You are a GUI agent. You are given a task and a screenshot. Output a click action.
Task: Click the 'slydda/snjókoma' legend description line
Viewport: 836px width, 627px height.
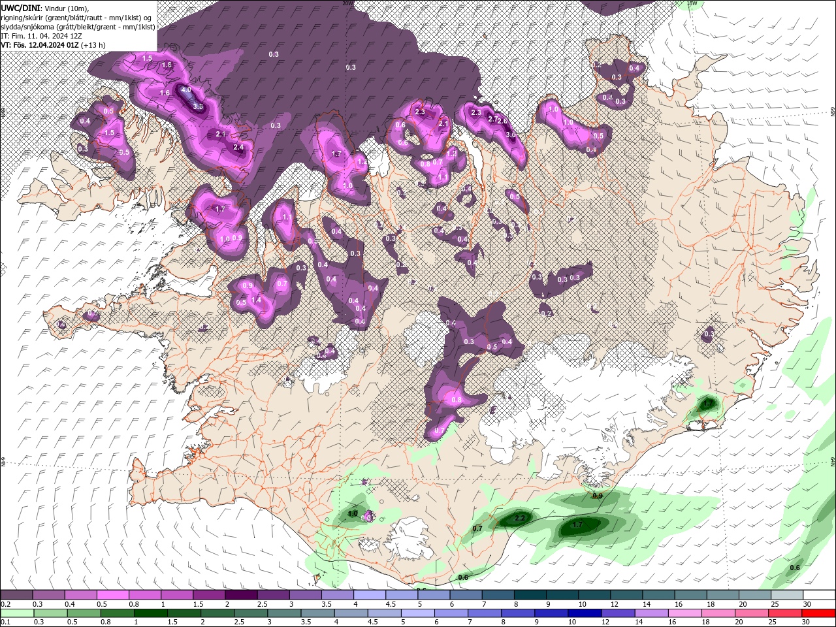click(78, 27)
